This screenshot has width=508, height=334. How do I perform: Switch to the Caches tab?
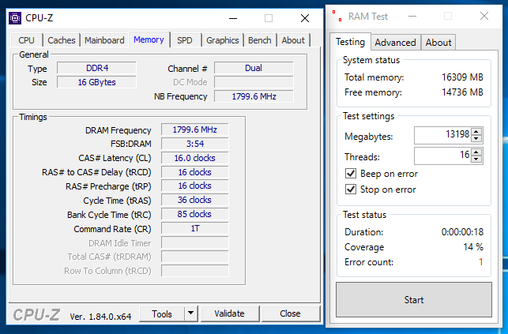(x=62, y=40)
